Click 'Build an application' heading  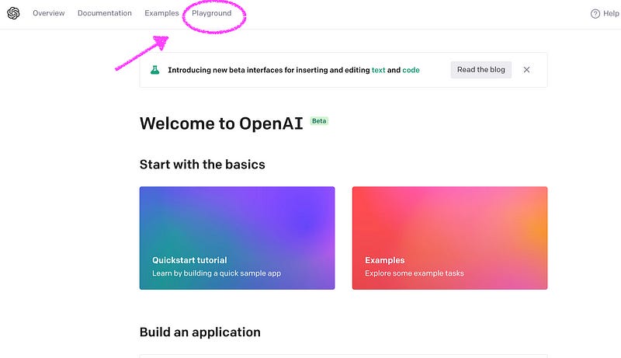200,332
